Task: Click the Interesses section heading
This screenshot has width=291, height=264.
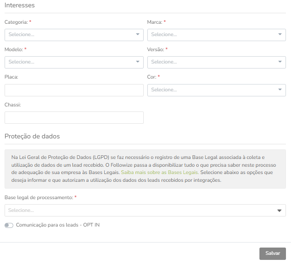Action: (x=20, y=5)
